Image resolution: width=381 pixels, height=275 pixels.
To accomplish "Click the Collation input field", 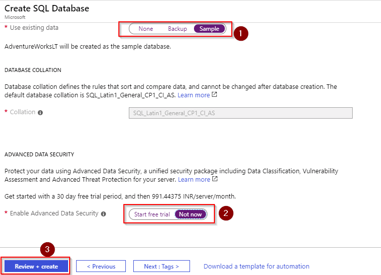I will pyautogui.click(x=241, y=113).
